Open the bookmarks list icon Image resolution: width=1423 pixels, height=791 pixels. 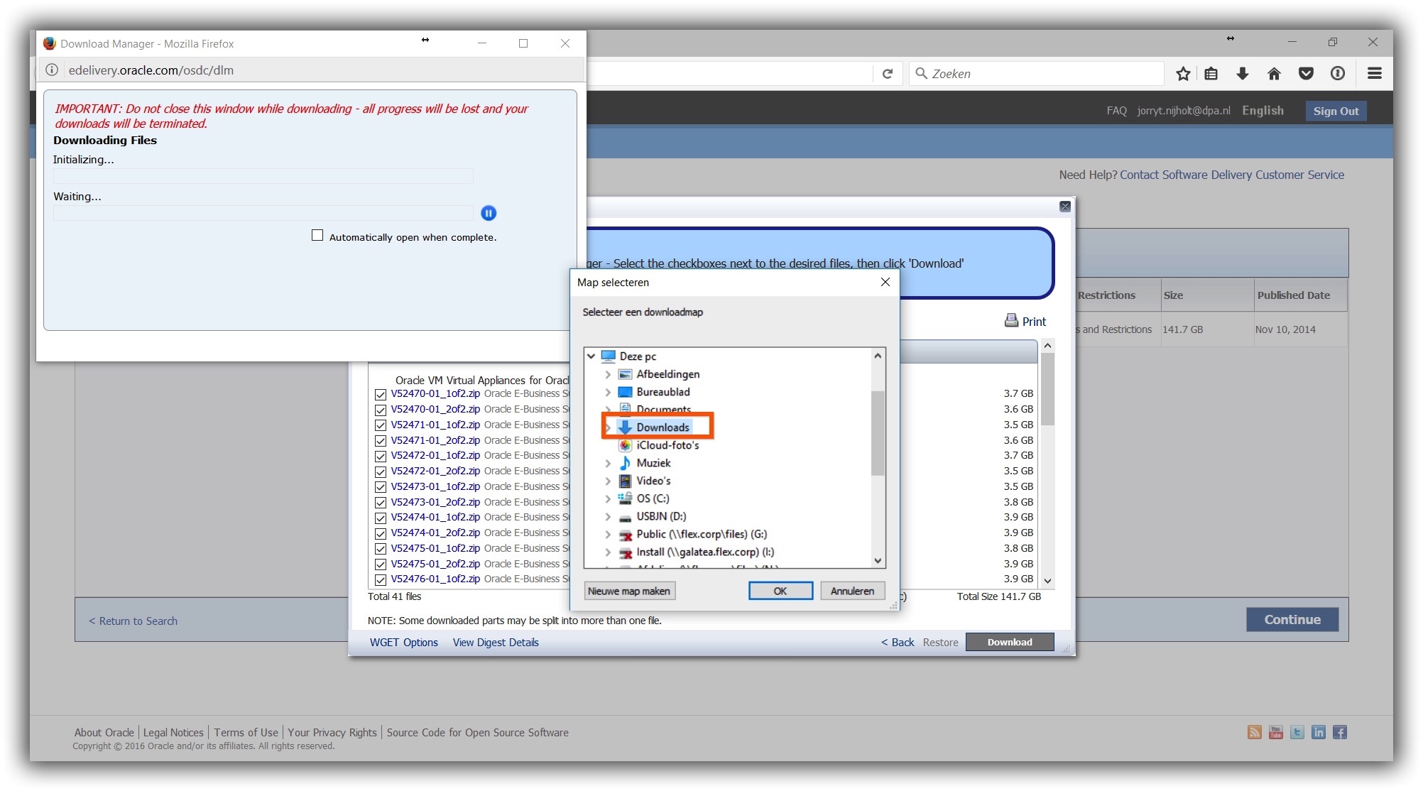click(x=1211, y=73)
